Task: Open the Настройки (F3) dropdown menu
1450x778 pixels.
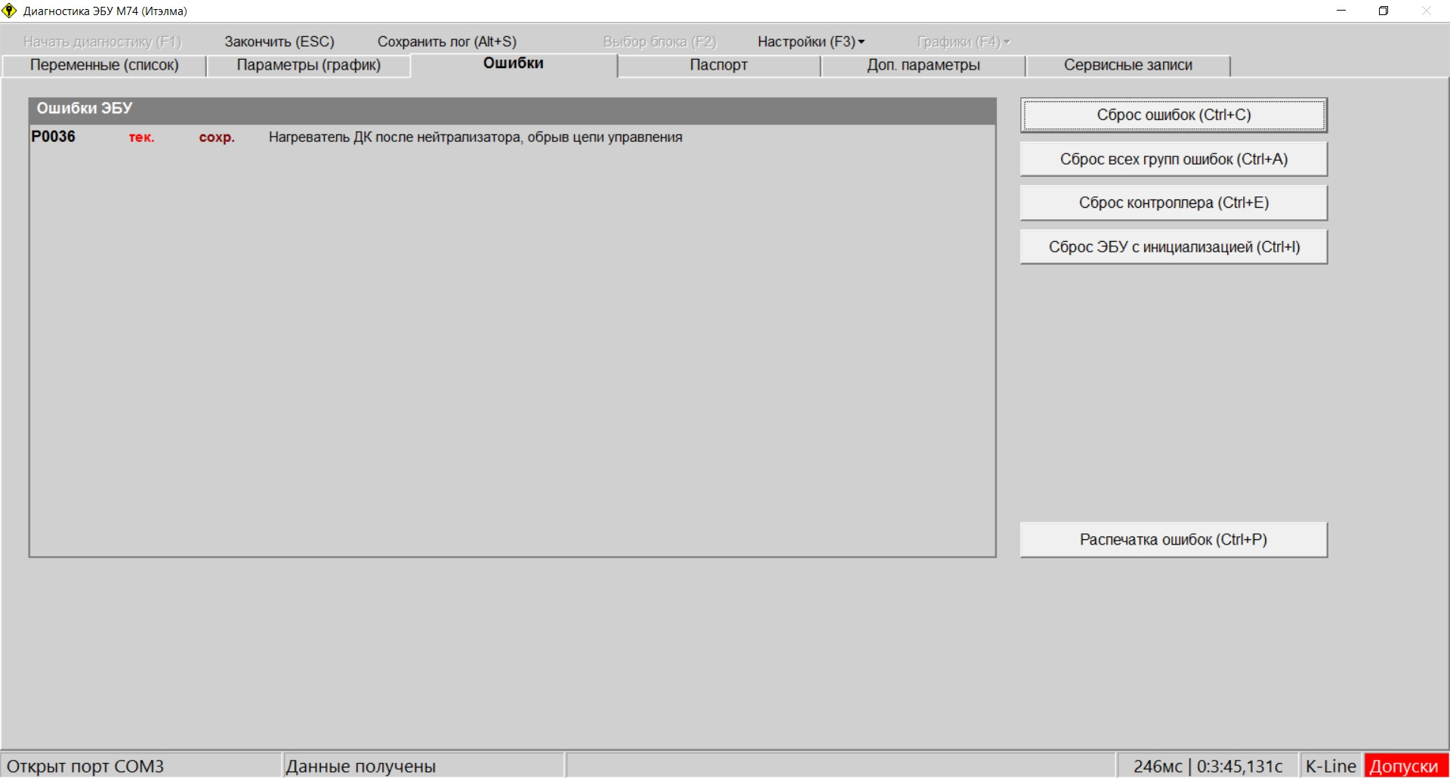Action: click(810, 42)
